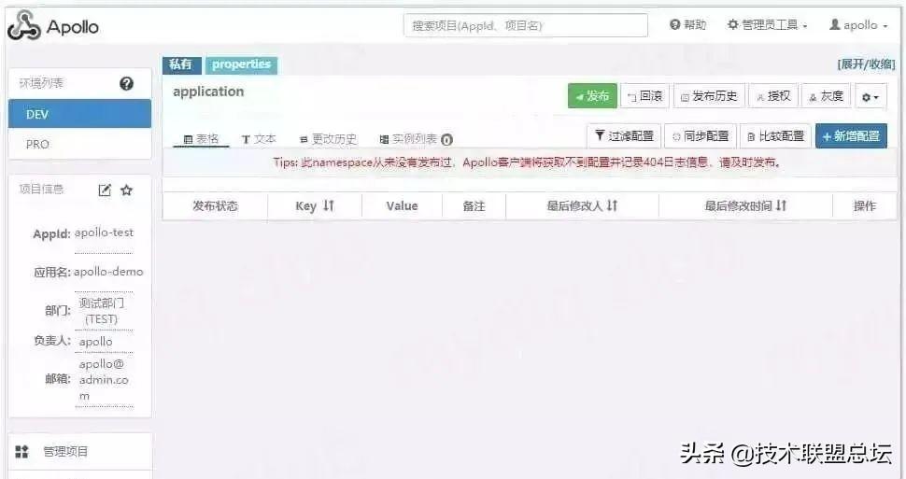Viewport: 906px width, 479px height.
Task: Click the owner value apollo
Action: tap(96, 342)
